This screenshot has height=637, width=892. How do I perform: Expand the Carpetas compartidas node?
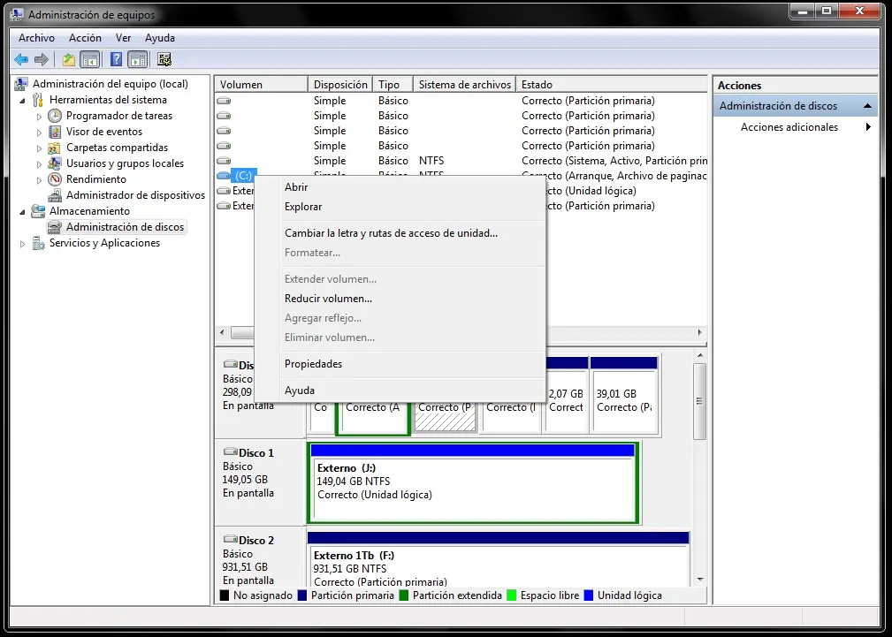pyautogui.click(x=39, y=148)
